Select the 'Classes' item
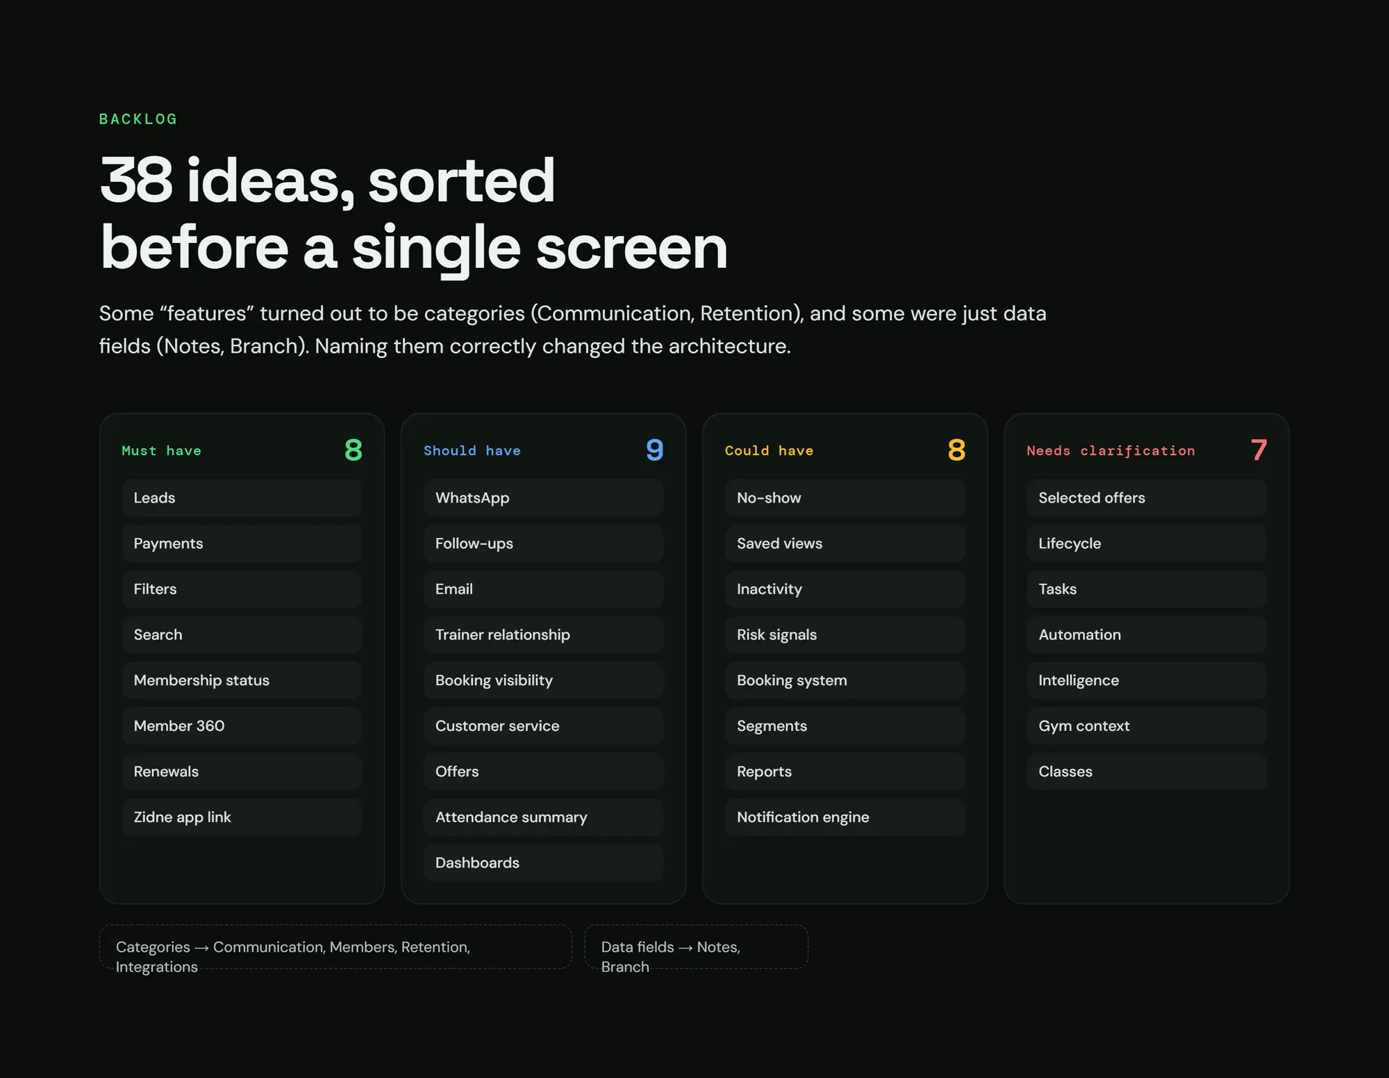 coord(1147,771)
